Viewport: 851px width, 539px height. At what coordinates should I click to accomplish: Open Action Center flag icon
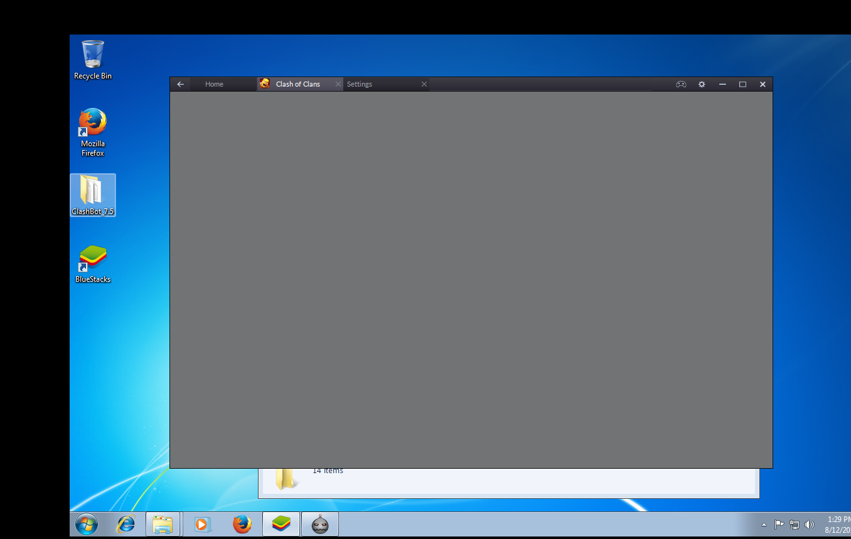click(779, 525)
